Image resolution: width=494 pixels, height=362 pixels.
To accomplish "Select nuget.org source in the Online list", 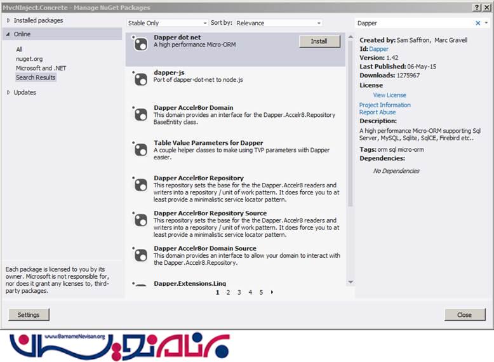I will 29,59.
